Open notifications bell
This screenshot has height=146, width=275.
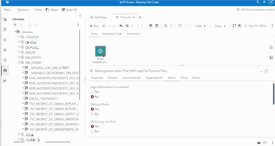pos(264,2)
